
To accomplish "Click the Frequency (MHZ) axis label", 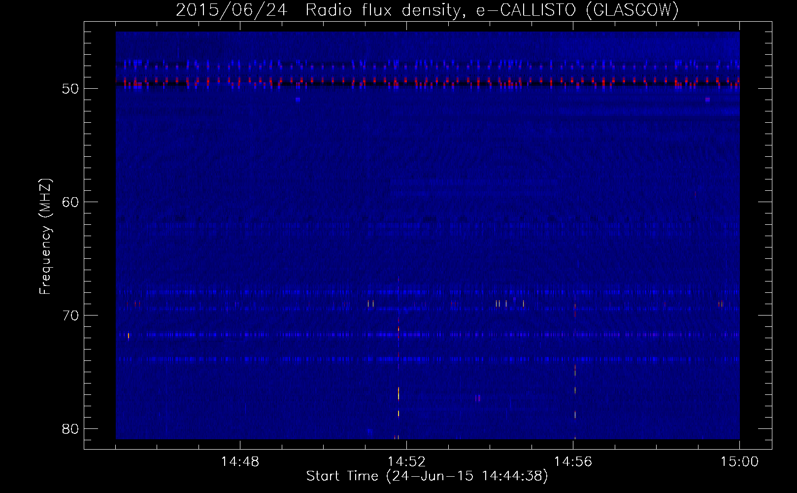I will point(45,236).
